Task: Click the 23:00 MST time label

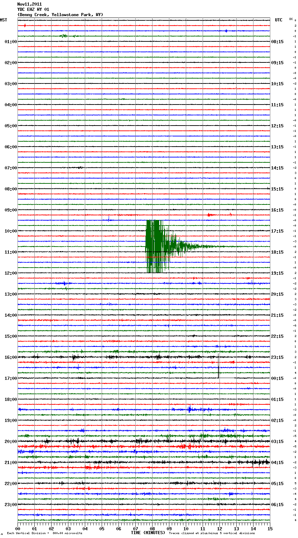Action: click(11, 505)
